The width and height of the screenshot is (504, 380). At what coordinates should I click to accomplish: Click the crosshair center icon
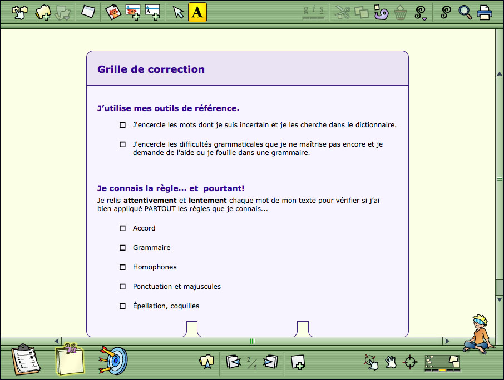[410, 362]
